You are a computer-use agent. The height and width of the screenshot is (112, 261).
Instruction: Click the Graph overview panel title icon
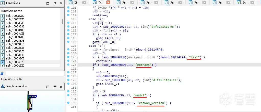(3, 87)
